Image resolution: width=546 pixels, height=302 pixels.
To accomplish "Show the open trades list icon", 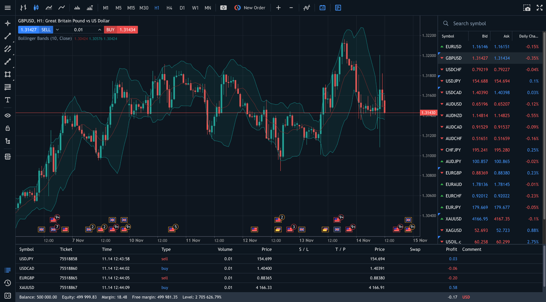I will tap(8, 270).
